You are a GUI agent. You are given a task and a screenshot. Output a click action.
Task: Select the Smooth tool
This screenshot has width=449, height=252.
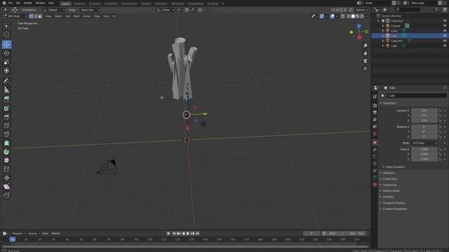point(6,160)
